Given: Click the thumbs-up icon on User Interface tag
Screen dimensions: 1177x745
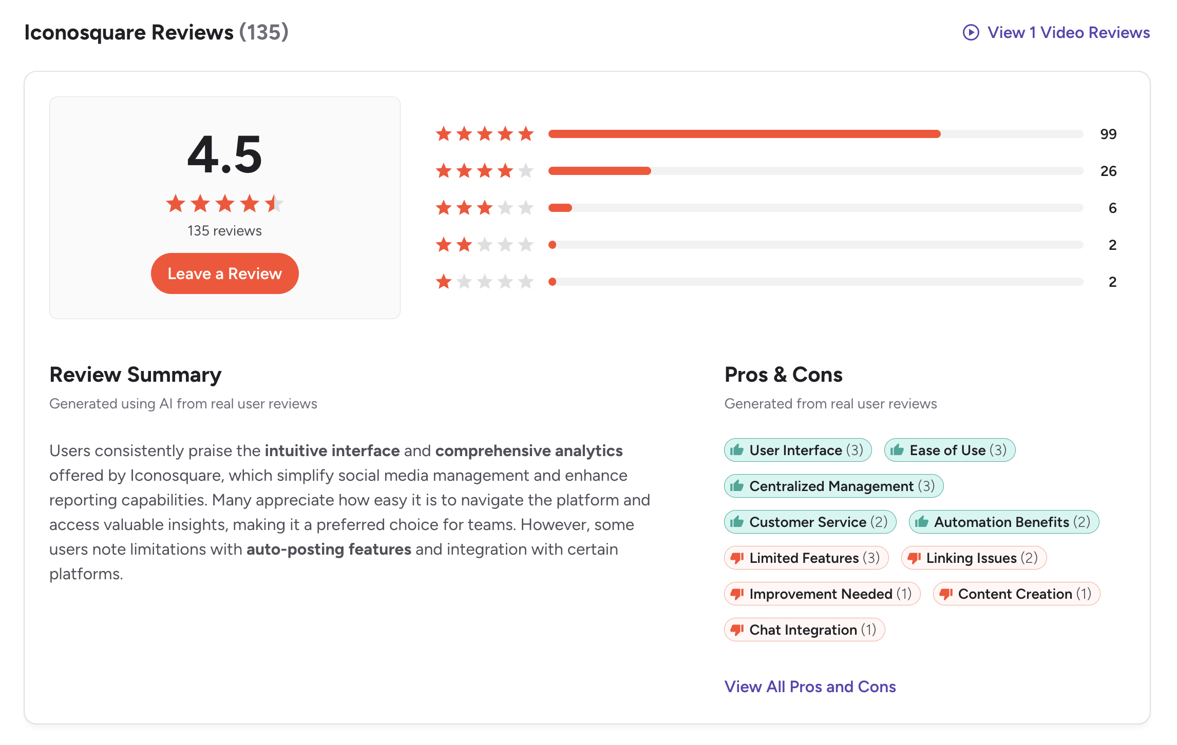Looking at the screenshot, I should tap(736, 450).
